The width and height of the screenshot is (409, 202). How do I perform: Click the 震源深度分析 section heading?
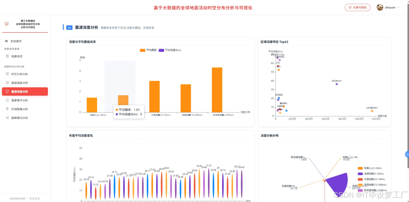87,27
